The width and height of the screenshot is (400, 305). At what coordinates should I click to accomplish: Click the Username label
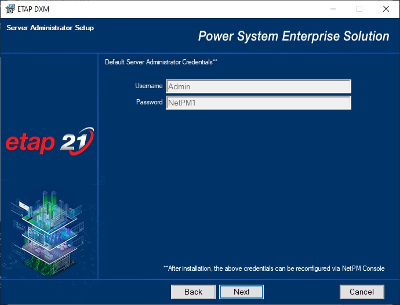coord(149,86)
